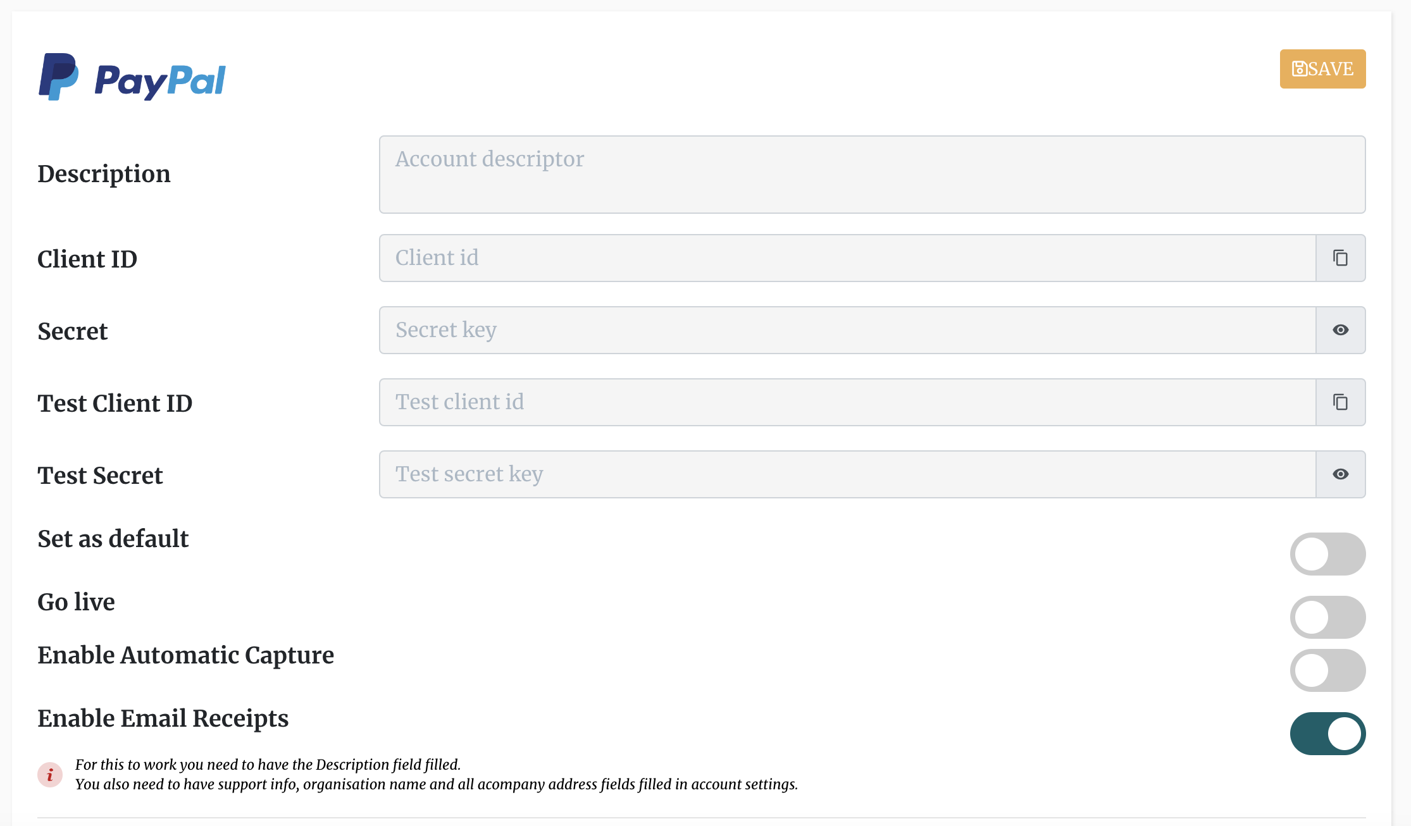The width and height of the screenshot is (1411, 826).
Task: Click the SAVE button
Action: point(1322,69)
